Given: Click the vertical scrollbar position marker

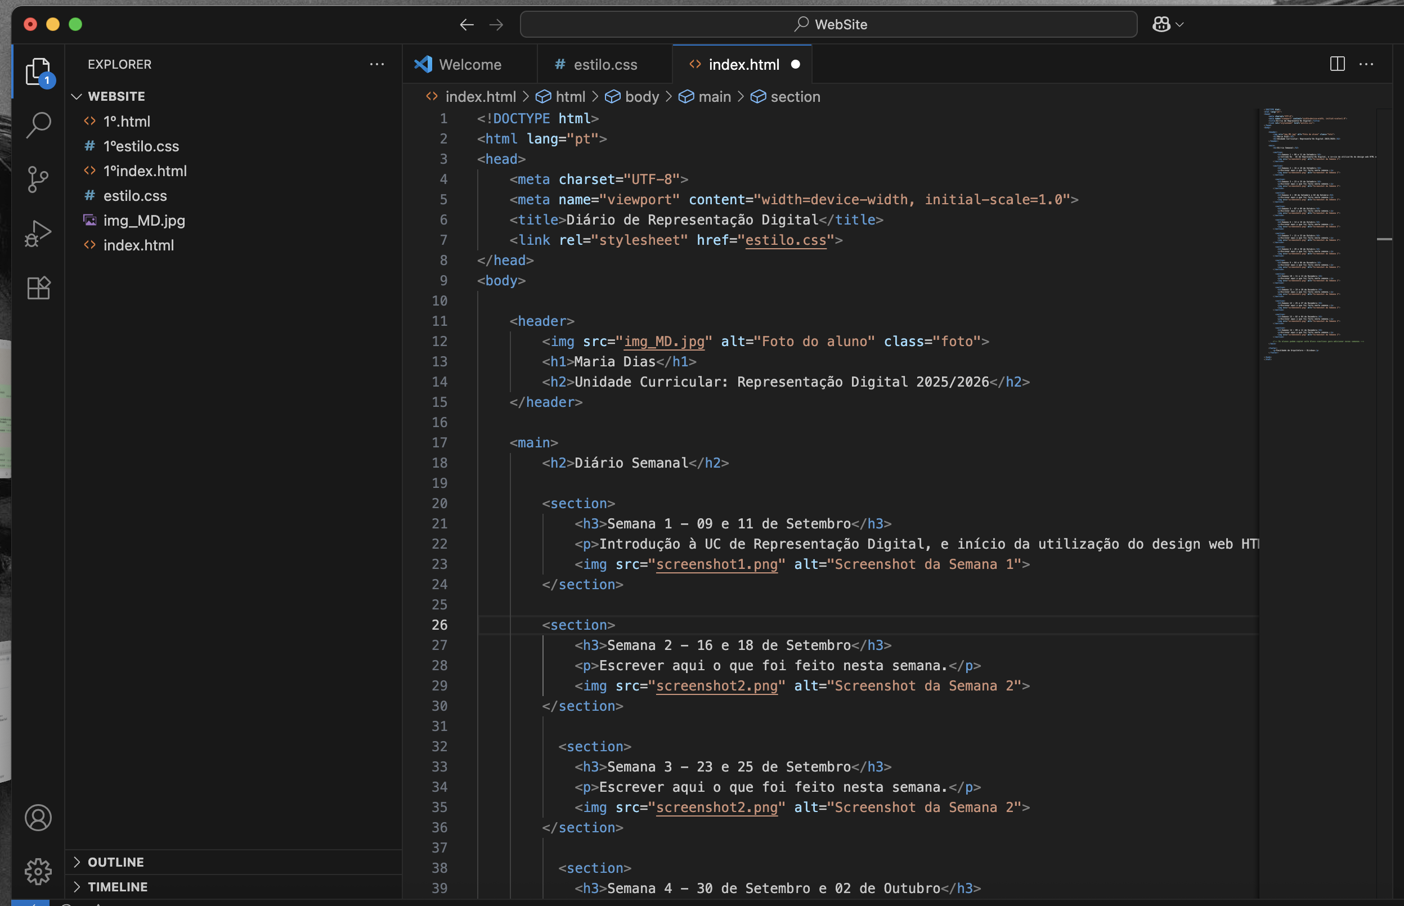Looking at the screenshot, I should 1384,239.
